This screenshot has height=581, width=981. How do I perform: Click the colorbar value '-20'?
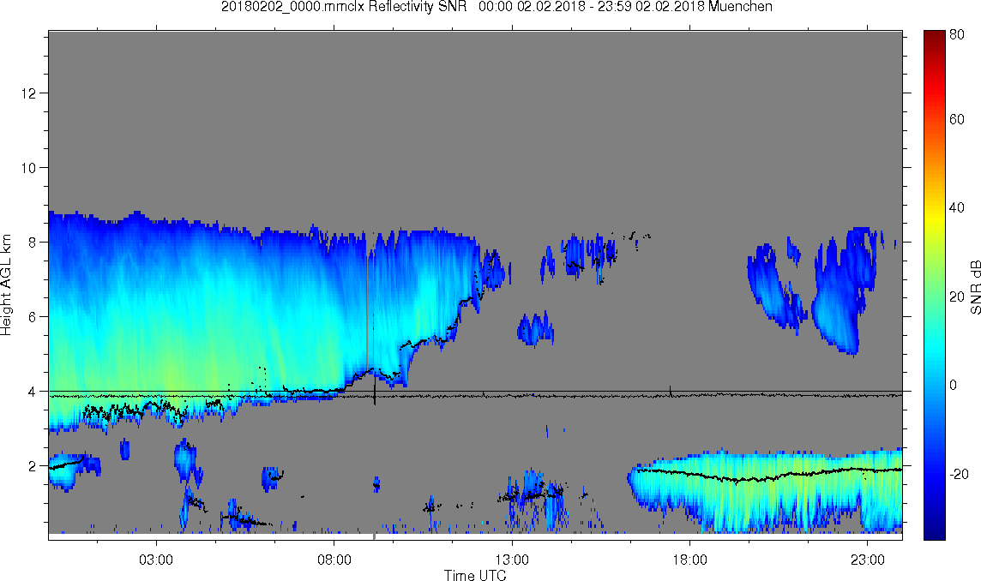959,474
